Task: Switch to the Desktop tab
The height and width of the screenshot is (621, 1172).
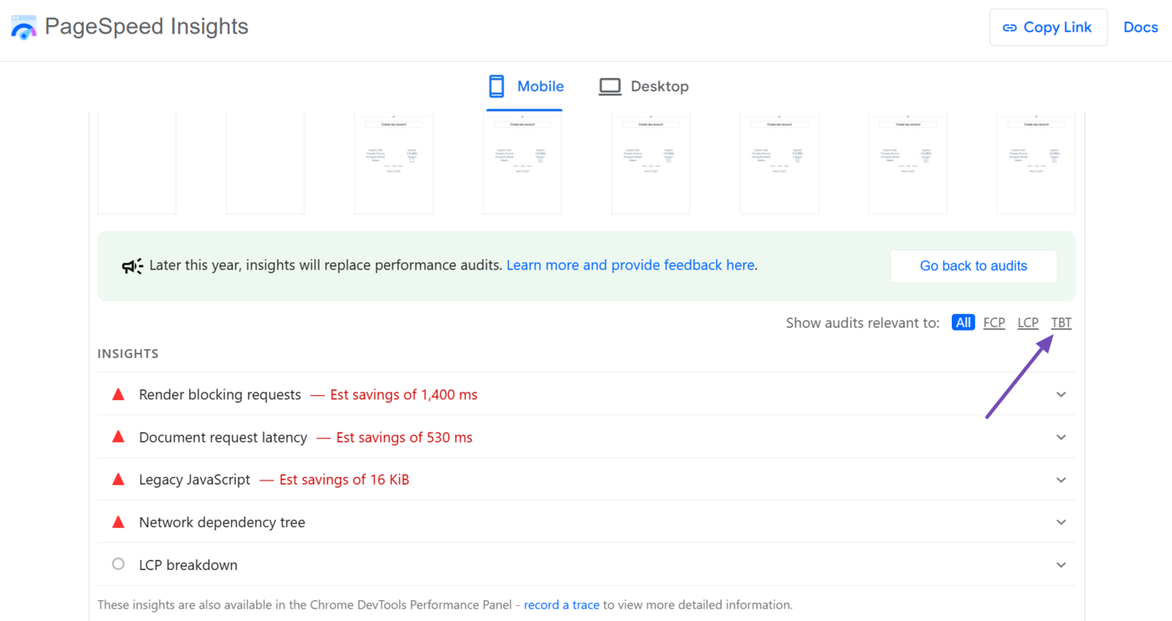Action: click(x=644, y=86)
